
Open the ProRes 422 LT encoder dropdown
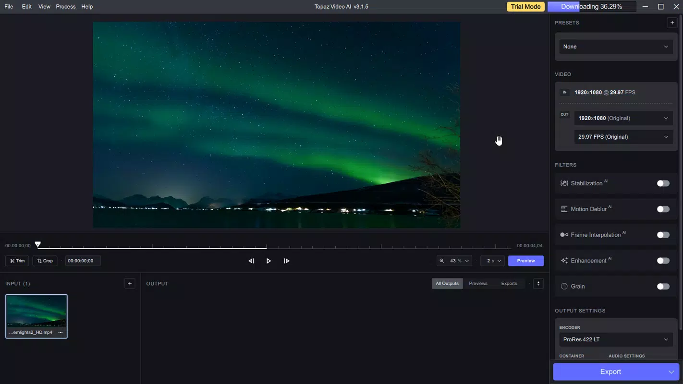615,339
